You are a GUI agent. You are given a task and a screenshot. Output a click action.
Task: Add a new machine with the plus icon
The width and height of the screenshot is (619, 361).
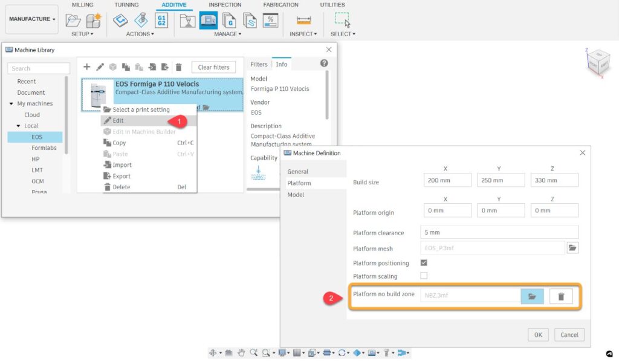pos(86,67)
